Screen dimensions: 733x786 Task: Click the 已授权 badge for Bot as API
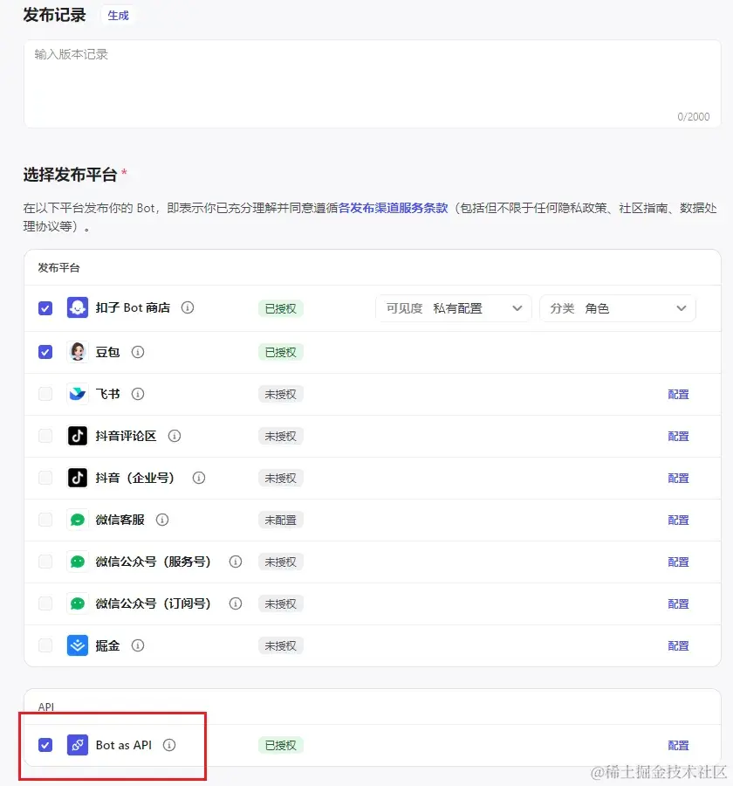click(x=281, y=746)
